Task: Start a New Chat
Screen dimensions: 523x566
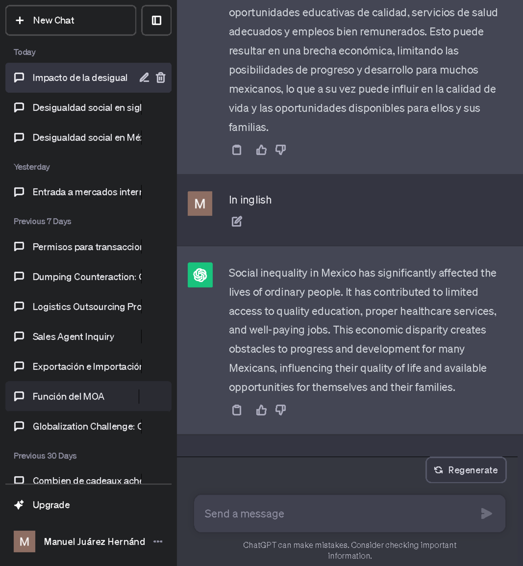Action: tap(71, 20)
